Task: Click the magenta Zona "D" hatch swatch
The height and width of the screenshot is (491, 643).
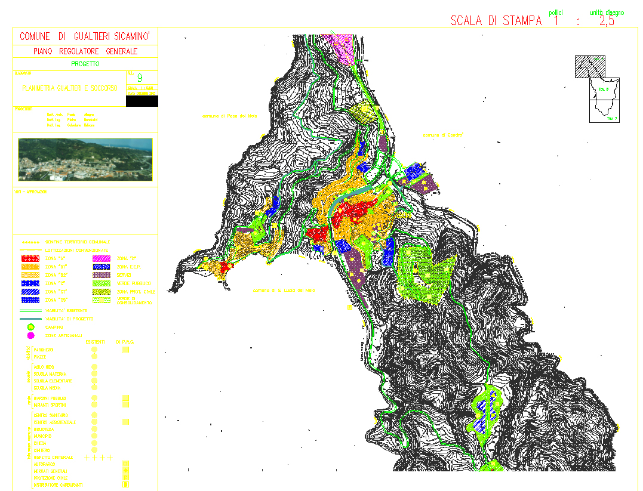Action: [x=101, y=258]
